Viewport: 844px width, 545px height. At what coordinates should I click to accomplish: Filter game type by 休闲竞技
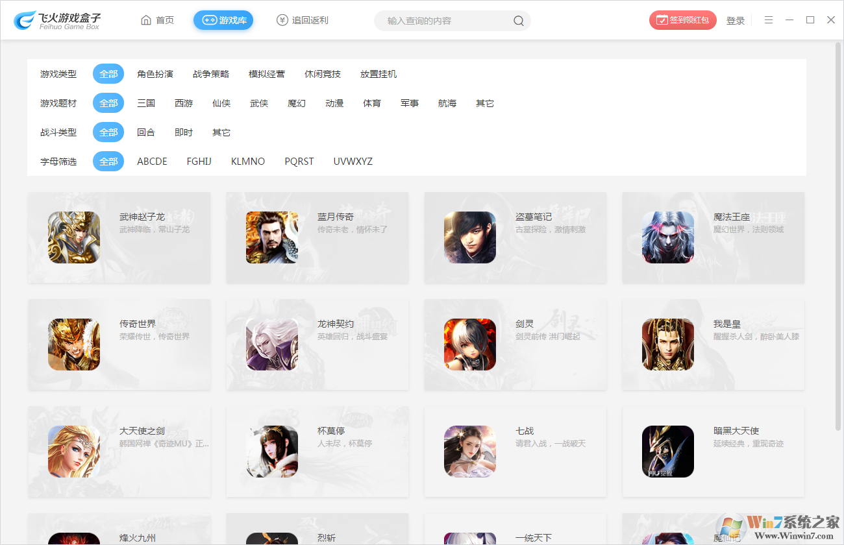[323, 74]
